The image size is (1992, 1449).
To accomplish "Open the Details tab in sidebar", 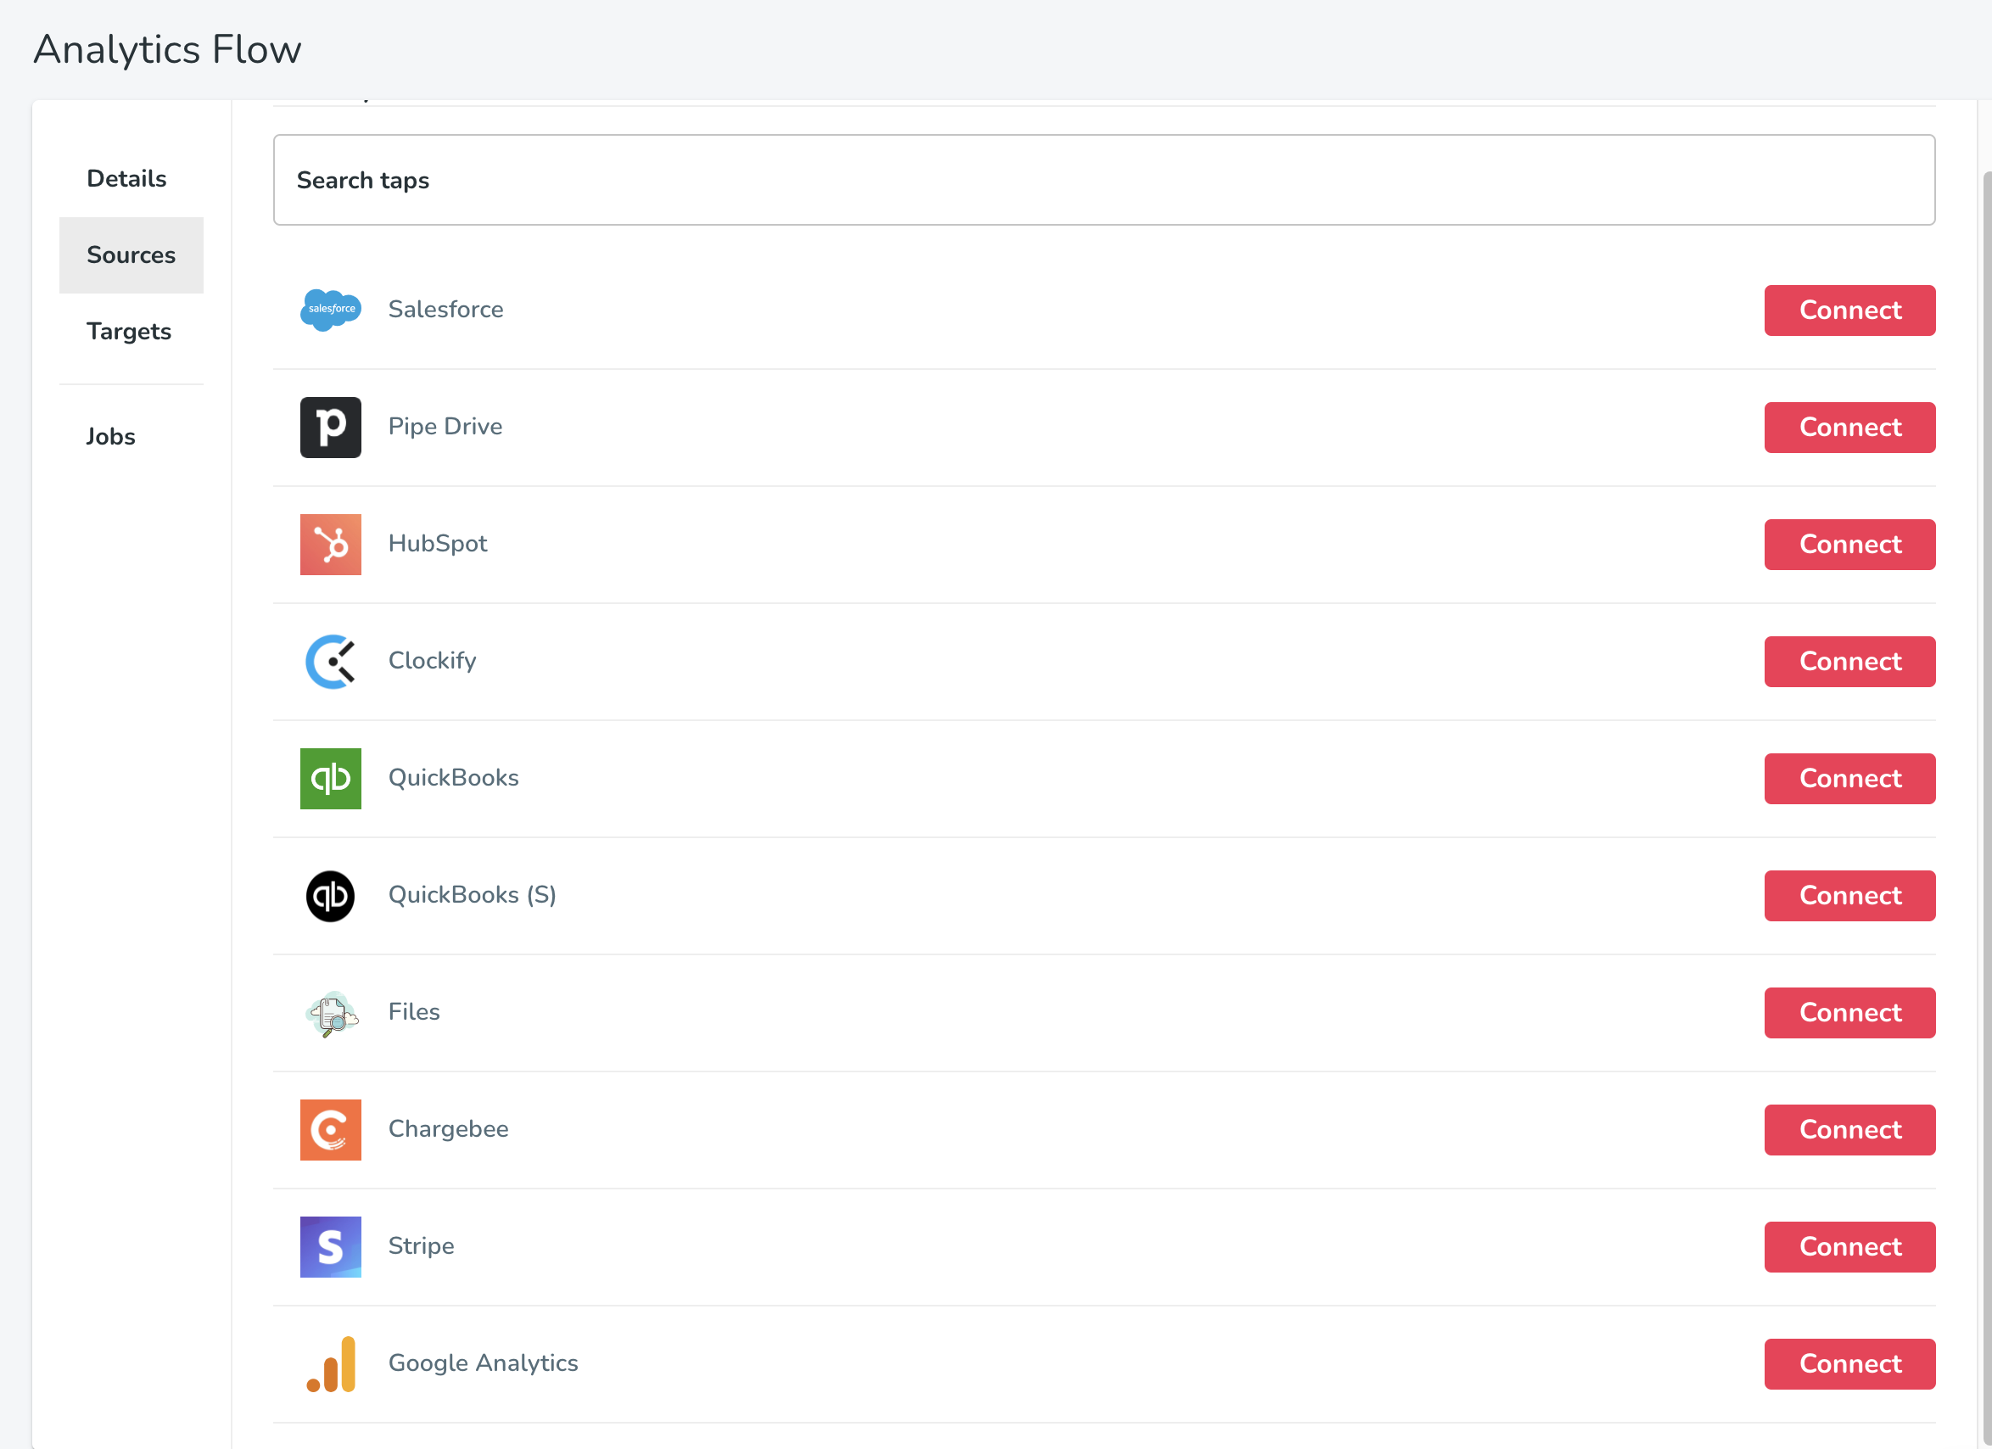I will click(x=131, y=178).
